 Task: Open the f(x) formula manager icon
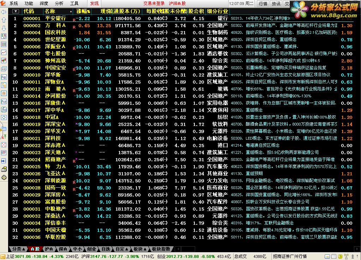pos(4,109)
